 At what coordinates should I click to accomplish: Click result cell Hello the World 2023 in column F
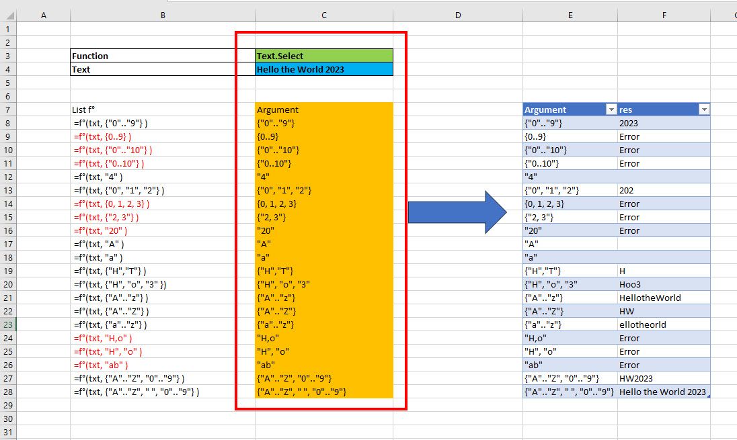664,392
